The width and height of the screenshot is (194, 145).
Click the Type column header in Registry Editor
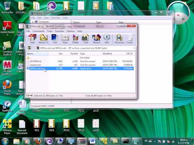[x=99, y=22]
